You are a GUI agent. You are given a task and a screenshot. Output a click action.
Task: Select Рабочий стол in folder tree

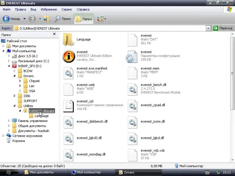tap(17, 41)
